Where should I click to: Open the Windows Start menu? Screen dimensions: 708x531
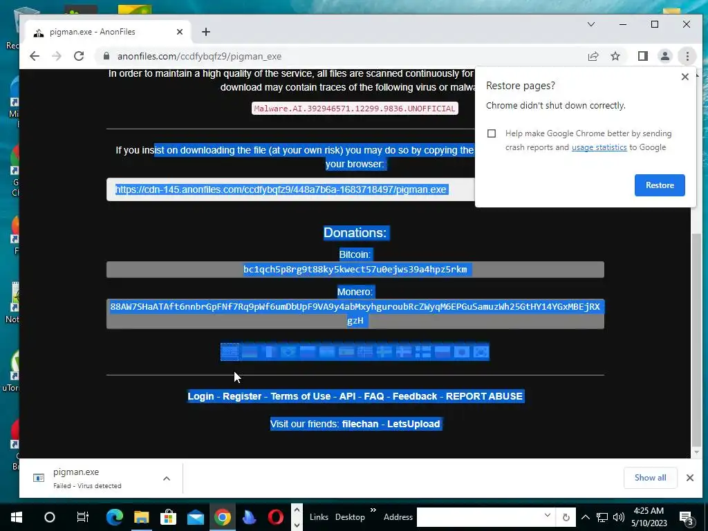(x=17, y=517)
